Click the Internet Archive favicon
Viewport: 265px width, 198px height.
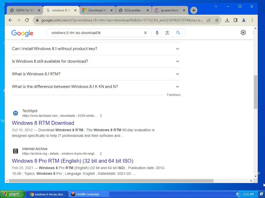16,151
